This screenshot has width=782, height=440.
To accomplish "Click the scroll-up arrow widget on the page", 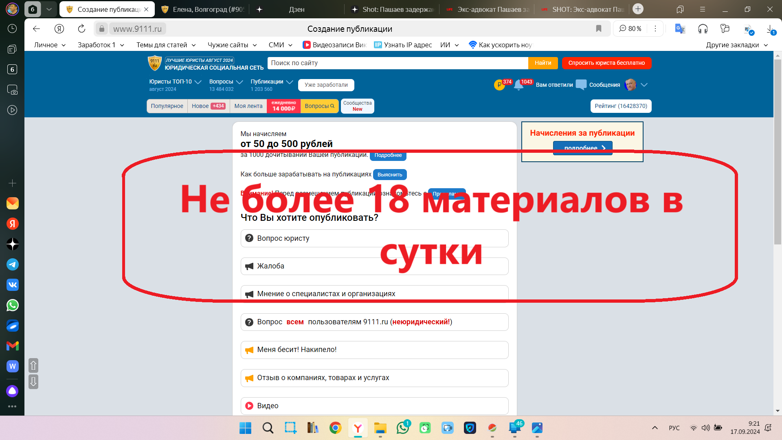I will pos(33,365).
